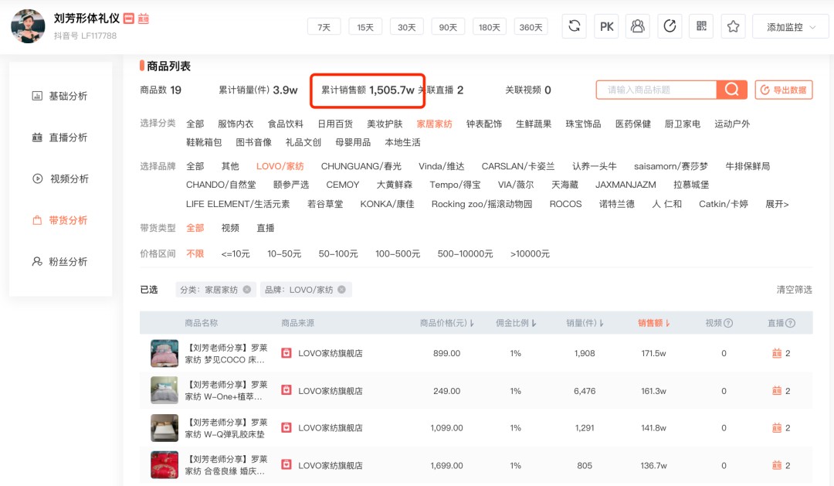This screenshot has height=486, width=834.
Task: Select the 15天 time range
Action: pyautogui.click(x=365, y=26)
